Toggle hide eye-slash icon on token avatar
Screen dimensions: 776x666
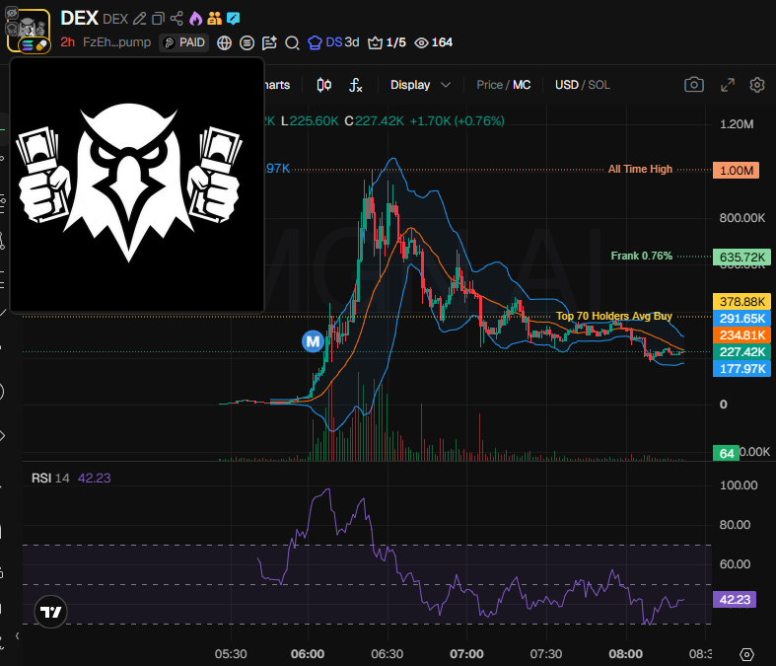coord(12,14)
